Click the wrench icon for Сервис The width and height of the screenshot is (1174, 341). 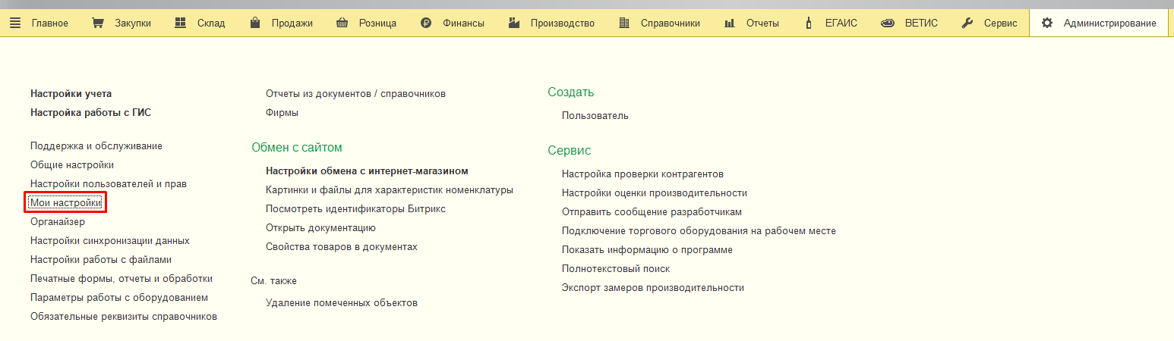(967, 23)
